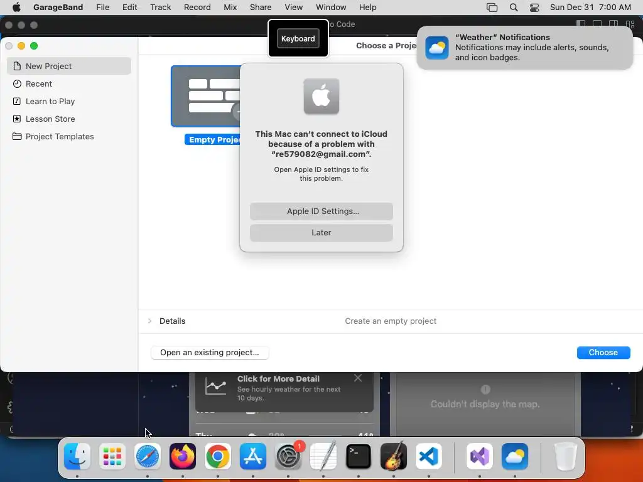Open the View menu
This screenshot has height=482, width=643.
tap(294, 8)
